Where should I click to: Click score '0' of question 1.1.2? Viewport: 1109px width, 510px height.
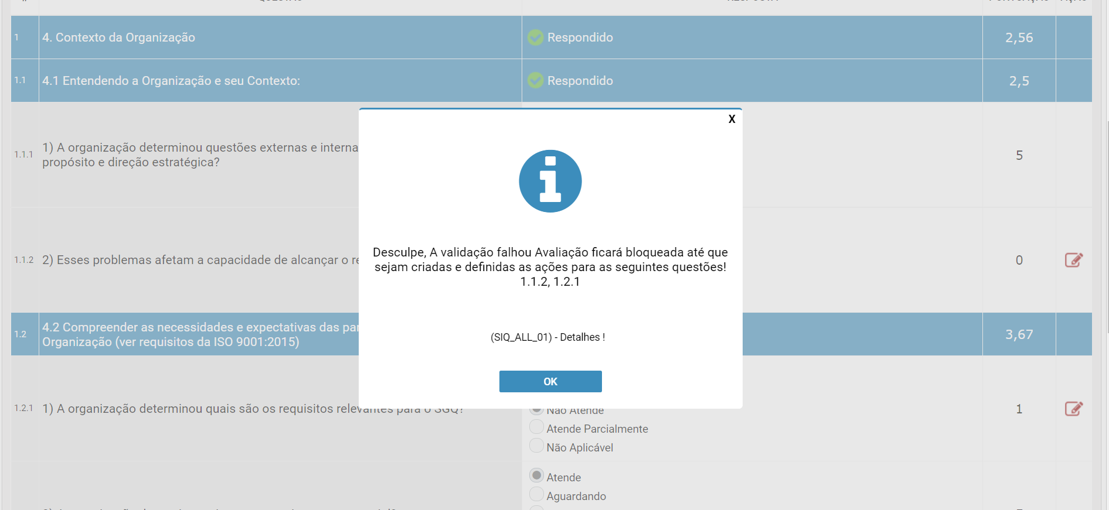coord(1019,260)
